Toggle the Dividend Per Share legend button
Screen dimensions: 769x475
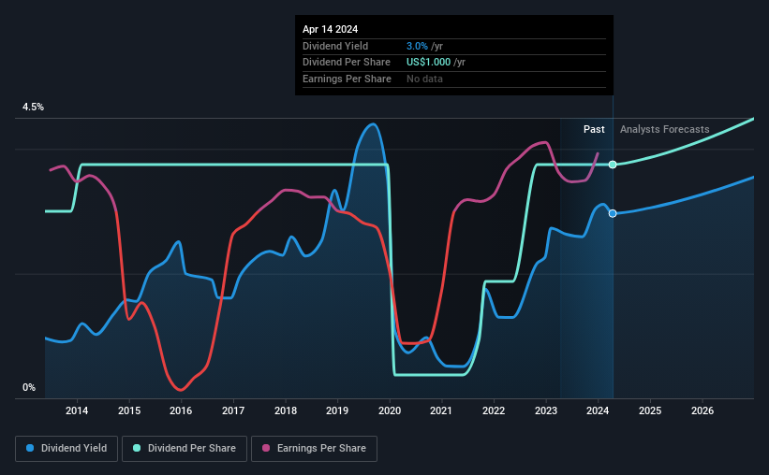pos(185,449)
